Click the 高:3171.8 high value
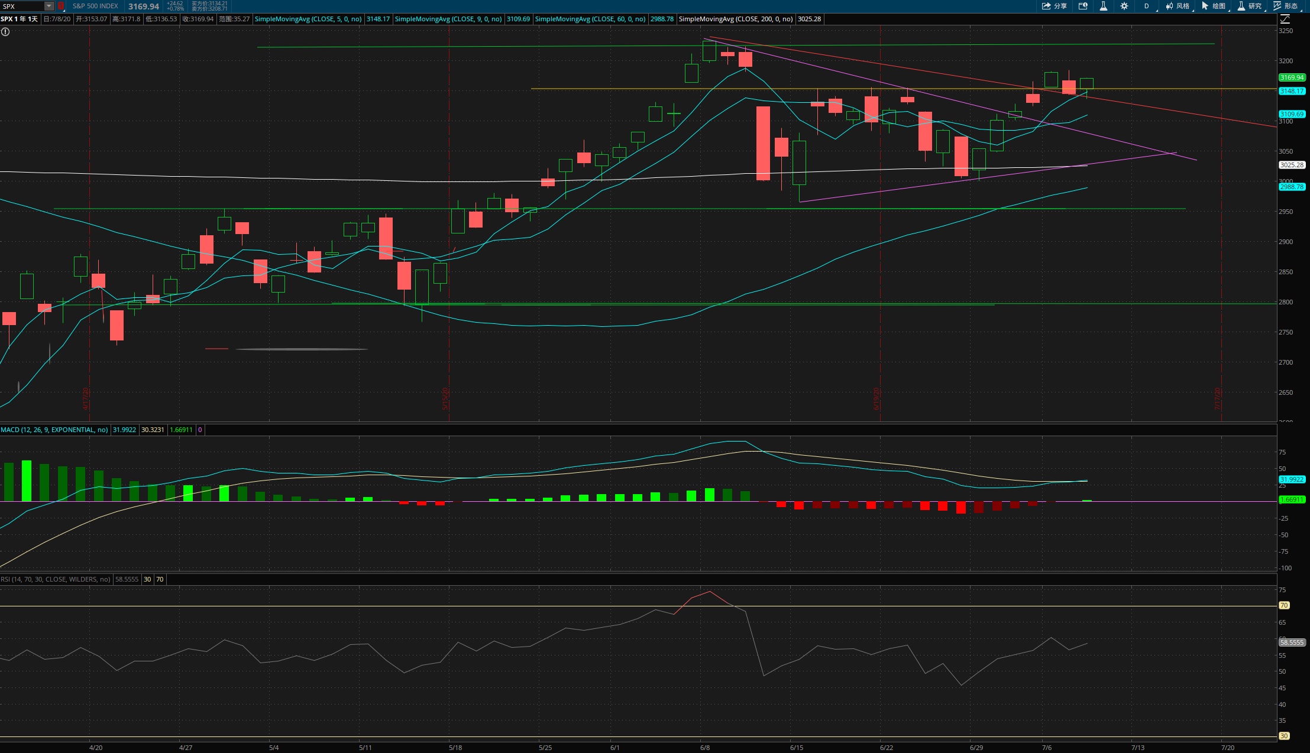 127,19
